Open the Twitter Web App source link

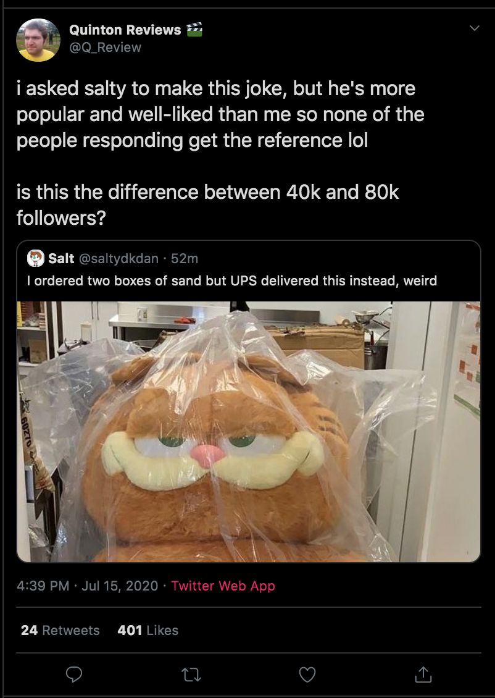(223, 586)
